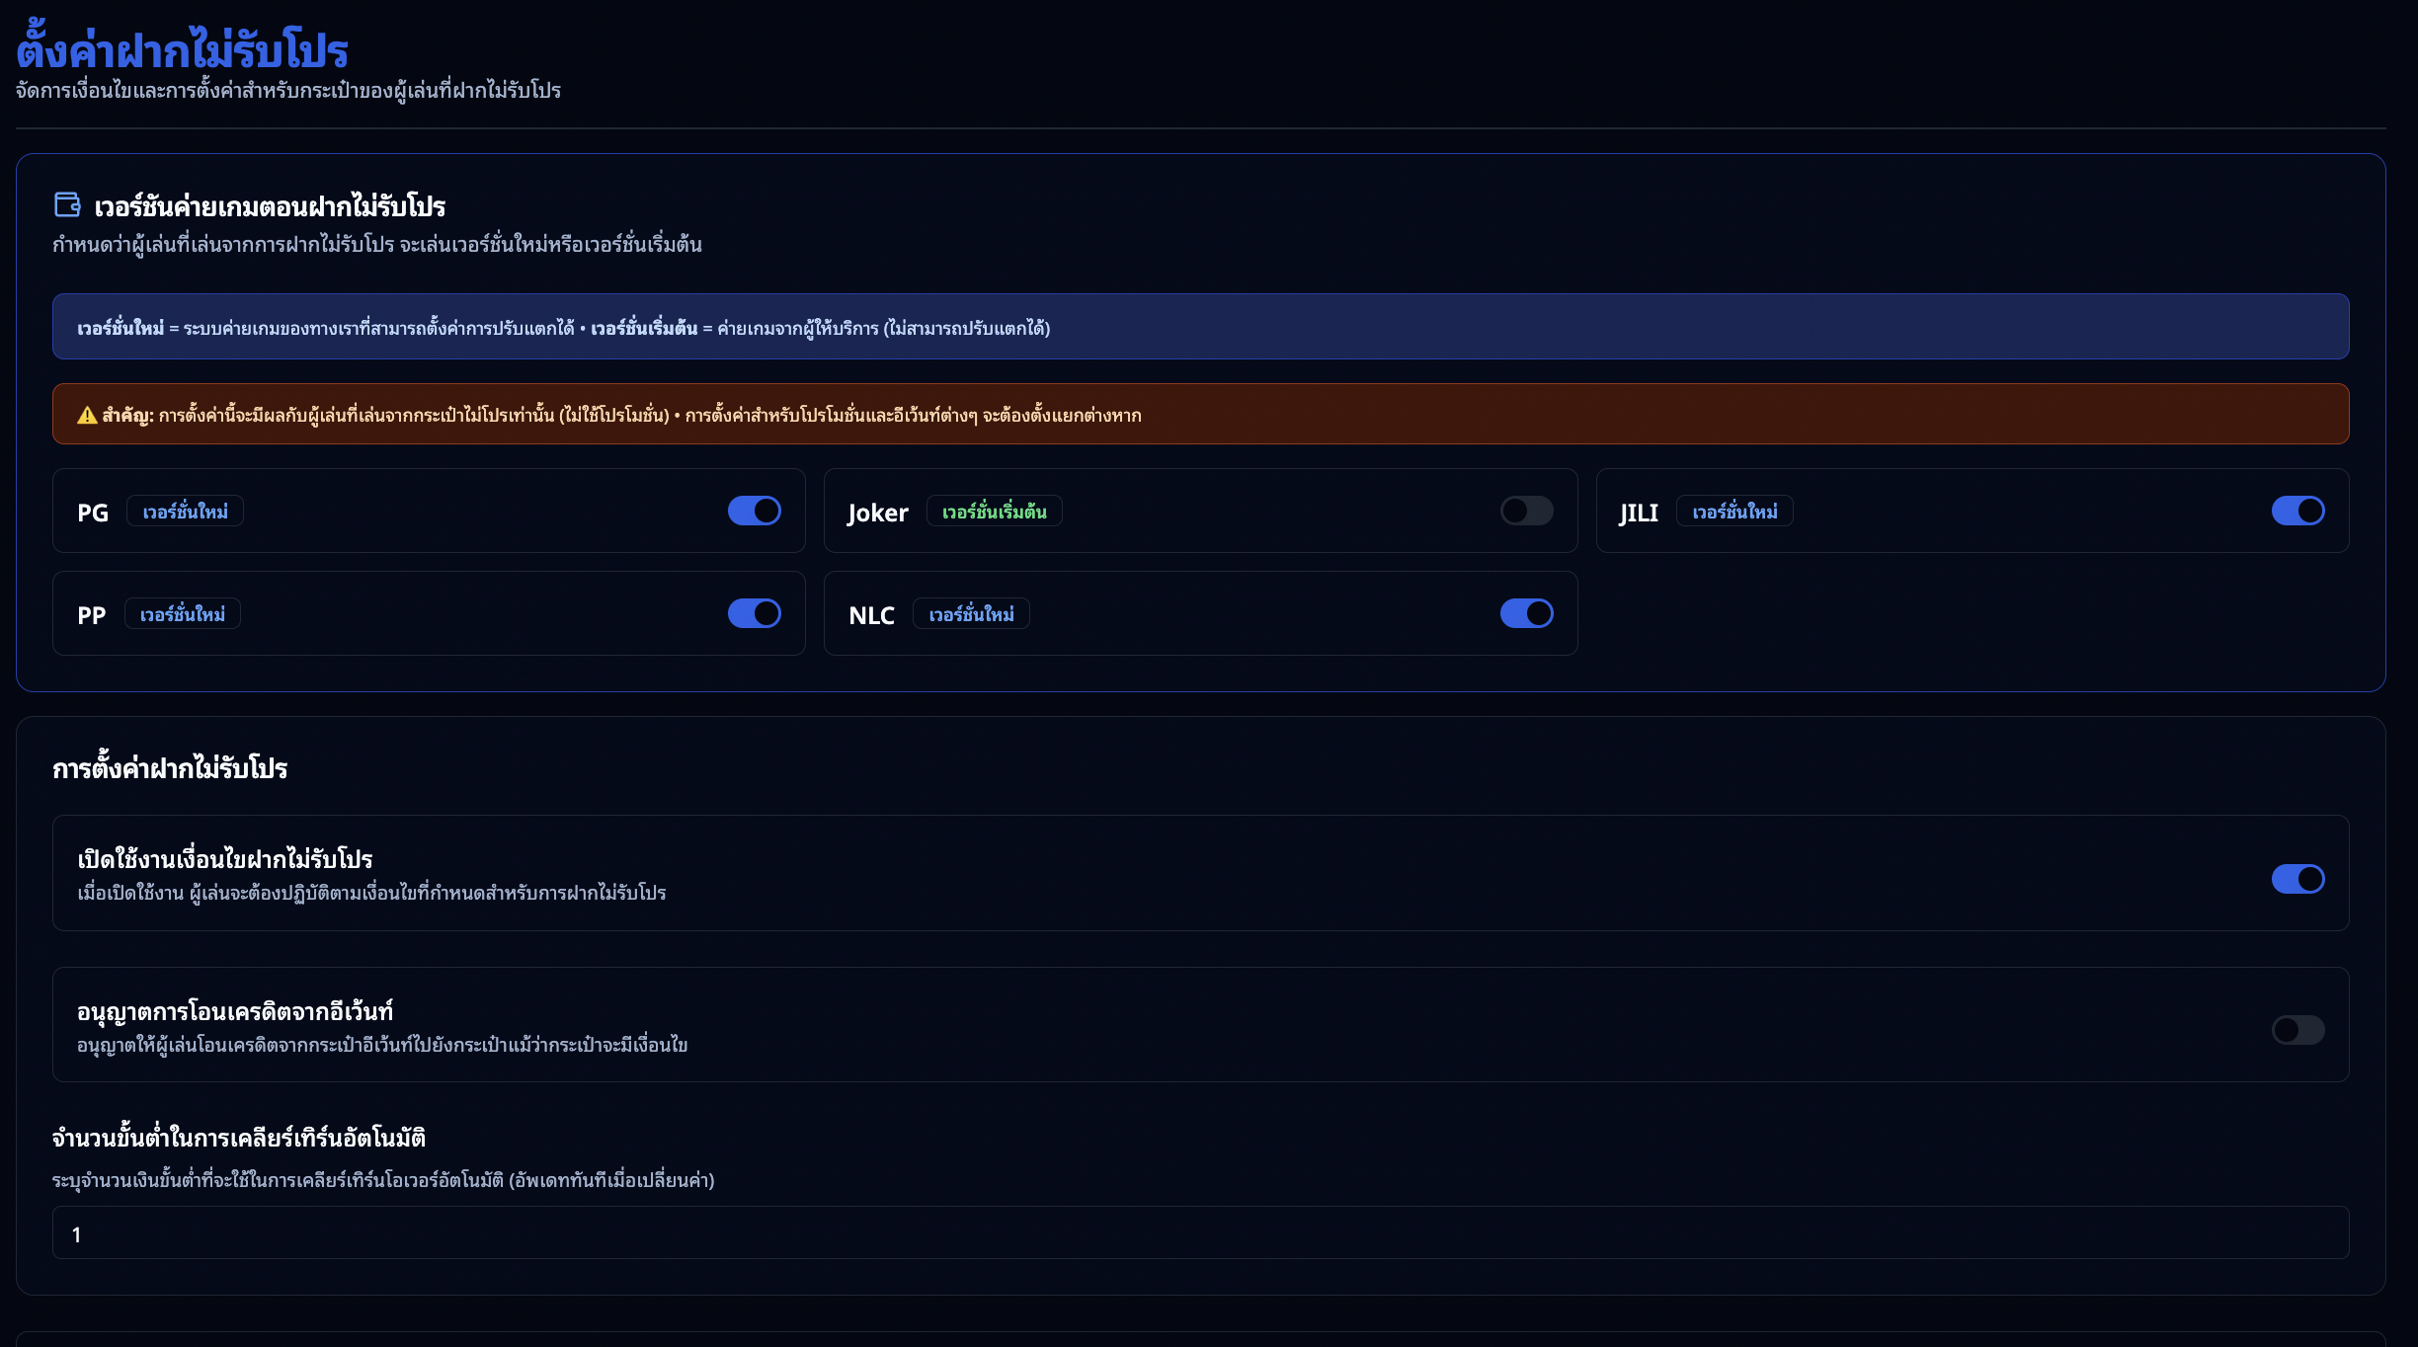Click the minimum turnover amount input field
The height and width of the screenshot is (1347, 2418).
[1200, 1232]
